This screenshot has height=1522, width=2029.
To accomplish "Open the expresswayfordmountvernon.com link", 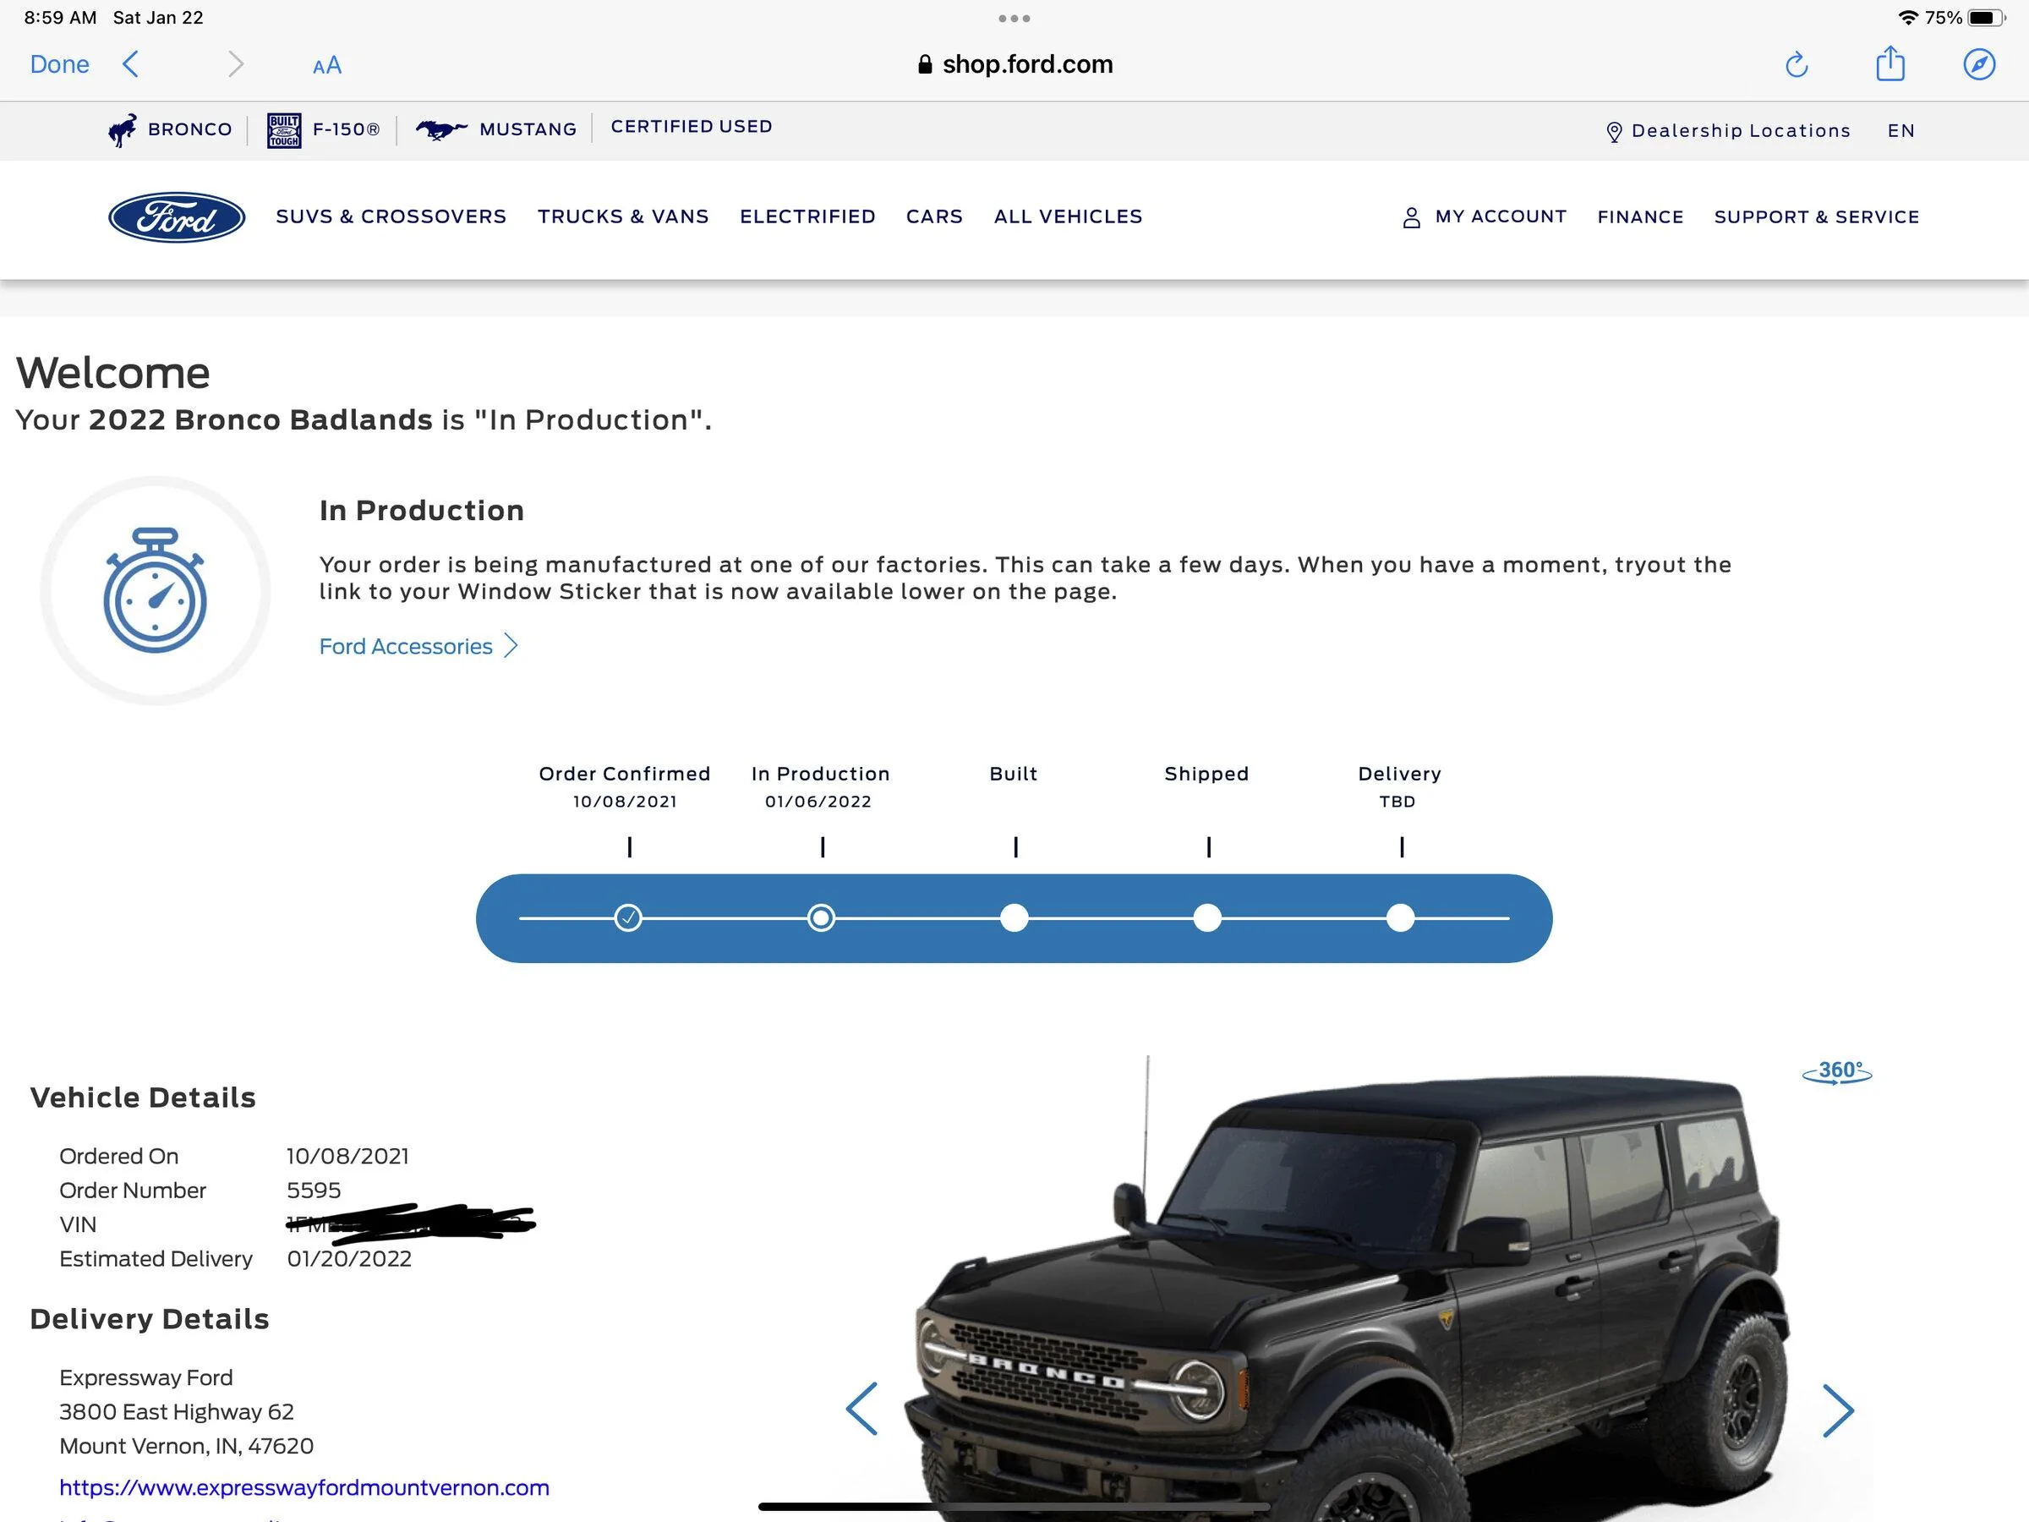I will pyautogui.click(x=304, y=1487).
